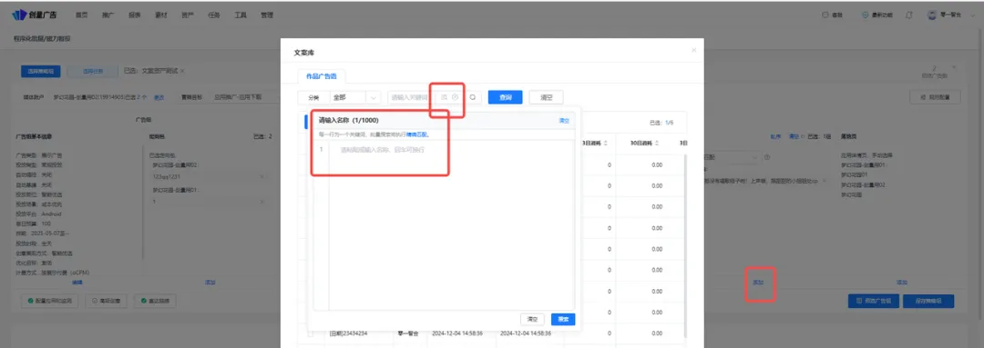Click the 精确匹配 link in hint
Viewport: 984px width, 348px height.
coord(416,134)
